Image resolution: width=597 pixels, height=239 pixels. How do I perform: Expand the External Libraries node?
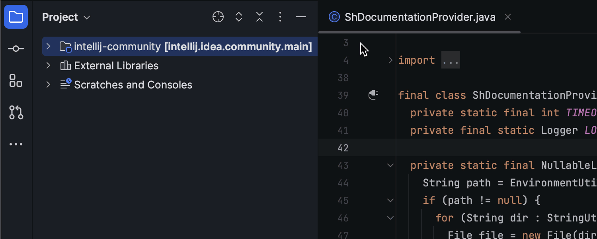click(x=48, y=65)
